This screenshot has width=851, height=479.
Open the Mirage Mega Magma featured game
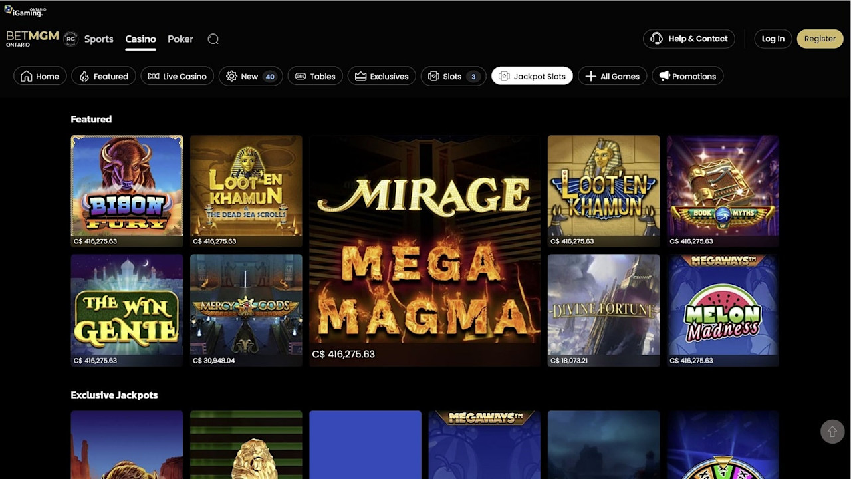[x=425, y=251]
